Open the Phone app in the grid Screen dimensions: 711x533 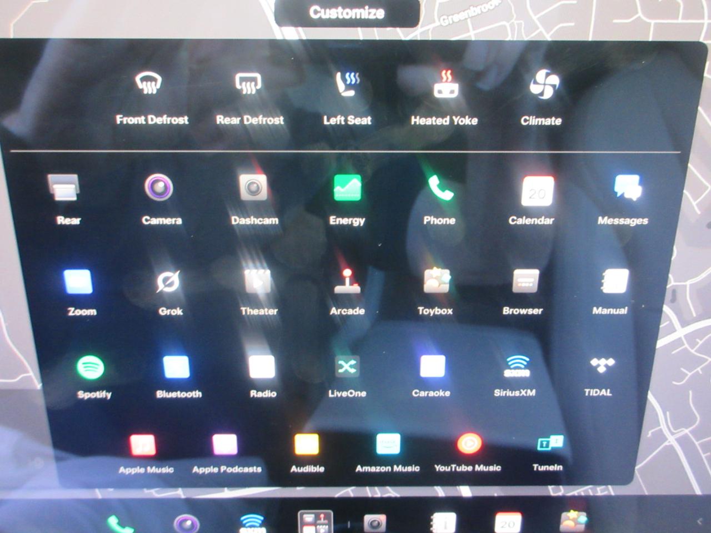(x=439, y=200)
